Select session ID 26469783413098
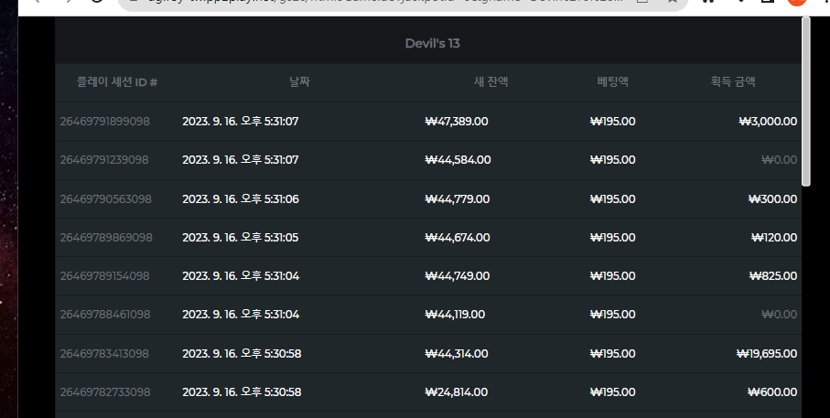Screen dimensions: 830x418 point(104,353)
